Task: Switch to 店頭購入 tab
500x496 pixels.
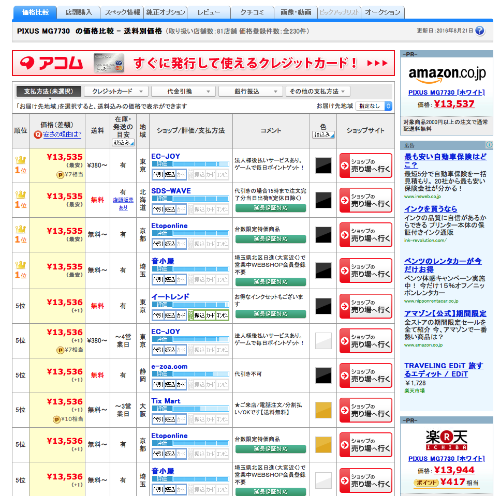Action: (x=79, y=12)
